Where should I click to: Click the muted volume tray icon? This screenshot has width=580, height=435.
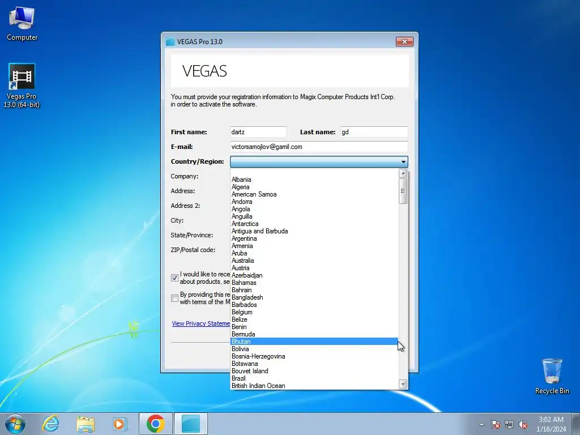coord(523,424)
